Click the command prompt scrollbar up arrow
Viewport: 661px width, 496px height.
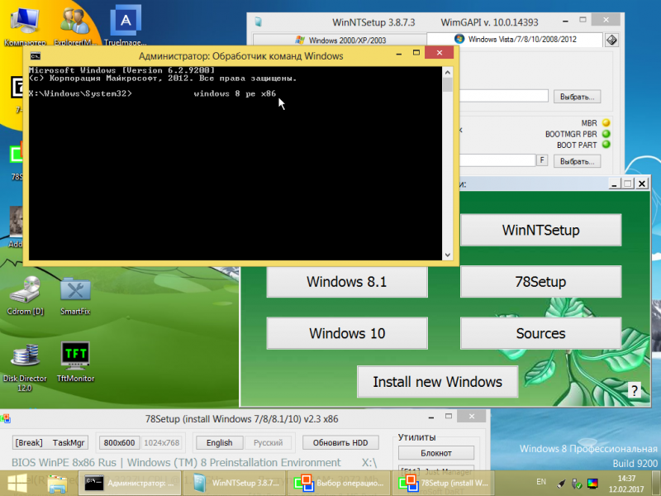[x=448, y=73]
